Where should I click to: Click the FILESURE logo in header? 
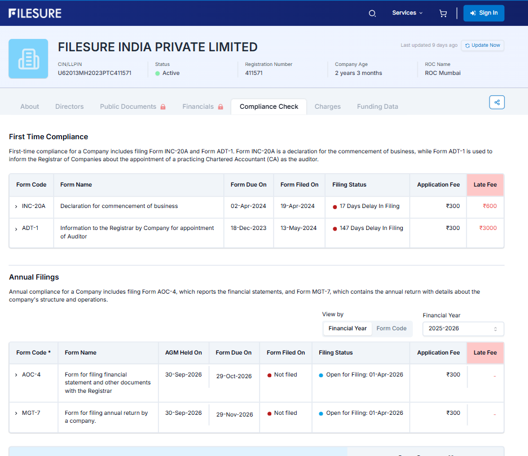35,13
